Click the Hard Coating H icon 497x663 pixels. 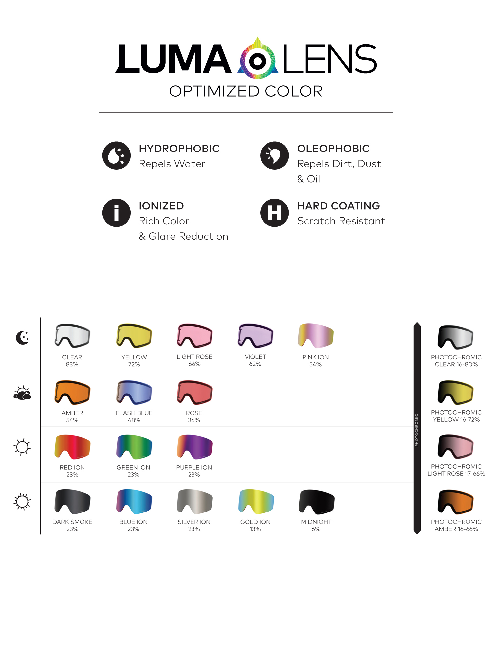click(274, 213)
